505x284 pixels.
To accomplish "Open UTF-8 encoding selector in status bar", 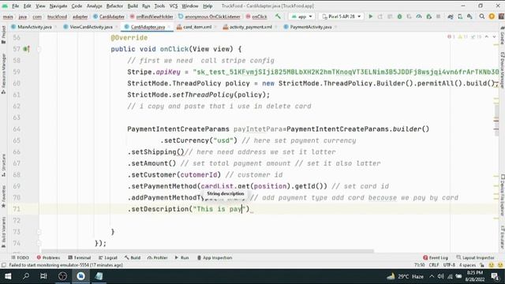I will pyautogui.click(x=449, y=265).
